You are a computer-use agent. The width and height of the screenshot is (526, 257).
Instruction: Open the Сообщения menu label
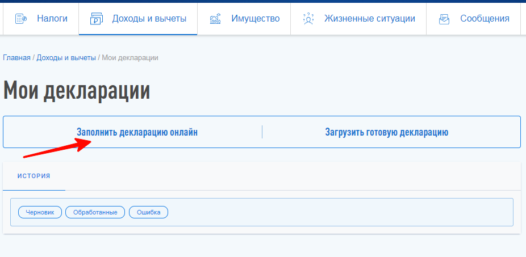485,19
